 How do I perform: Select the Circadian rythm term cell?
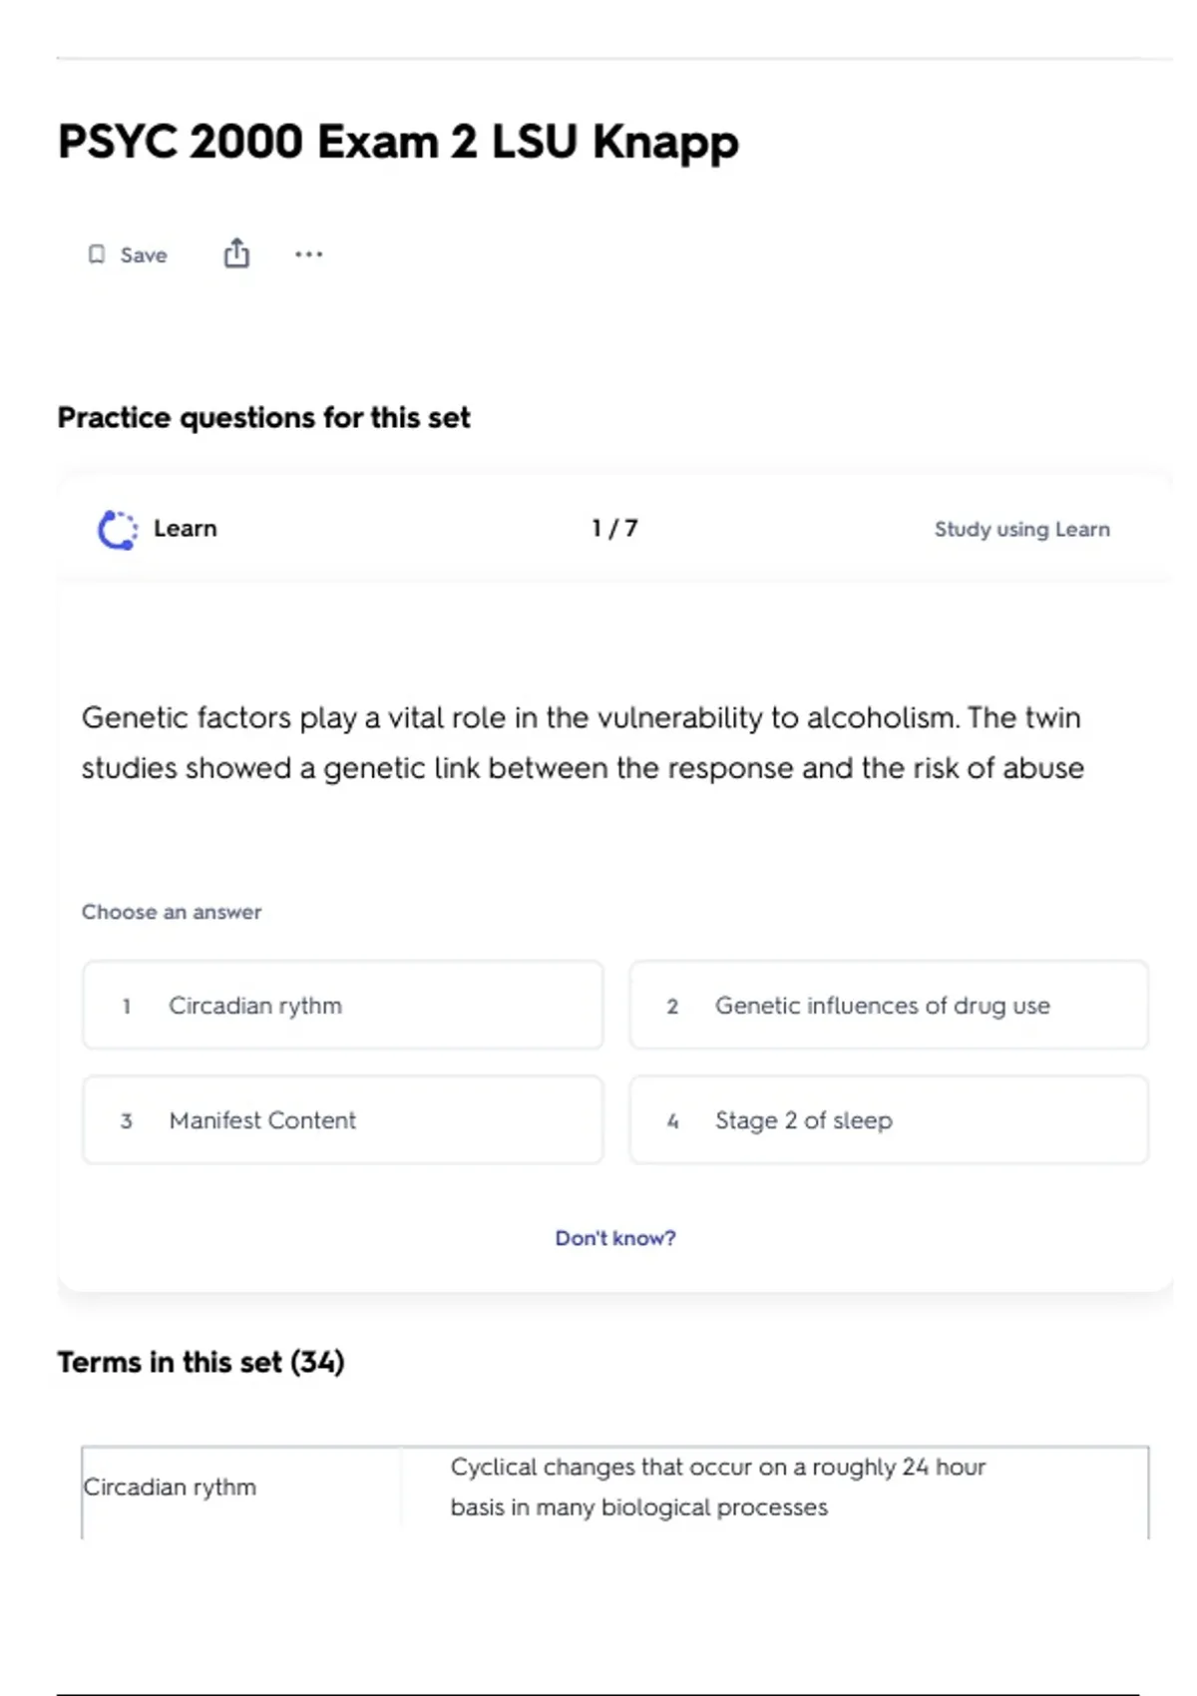[x=170, y=1486]
